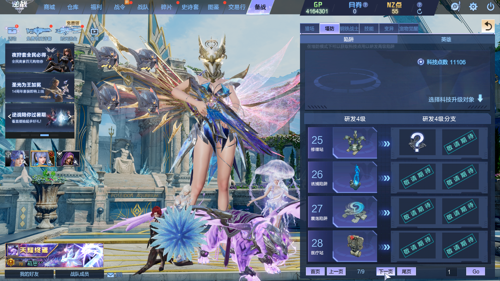Click the down arrow beside 选择科技升级对象

click(x=480, y=99)
